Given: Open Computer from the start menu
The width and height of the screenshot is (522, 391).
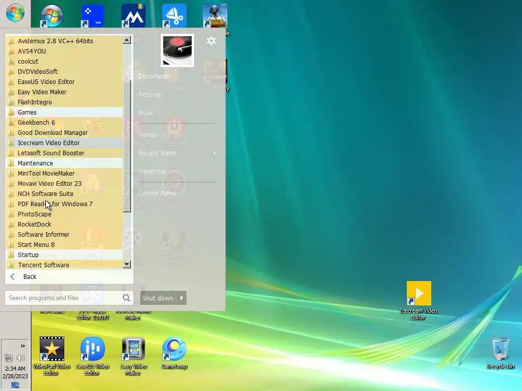Looking at the screenshot, I should 152,171.
